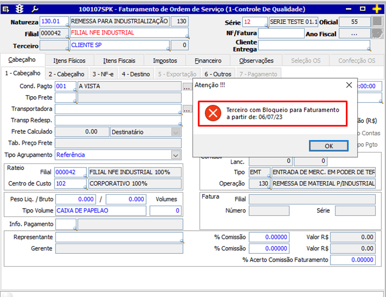This screenshot has height=297, width=386.
Task: Select the Financeiro tab
Action: click(x=208, y=61)
